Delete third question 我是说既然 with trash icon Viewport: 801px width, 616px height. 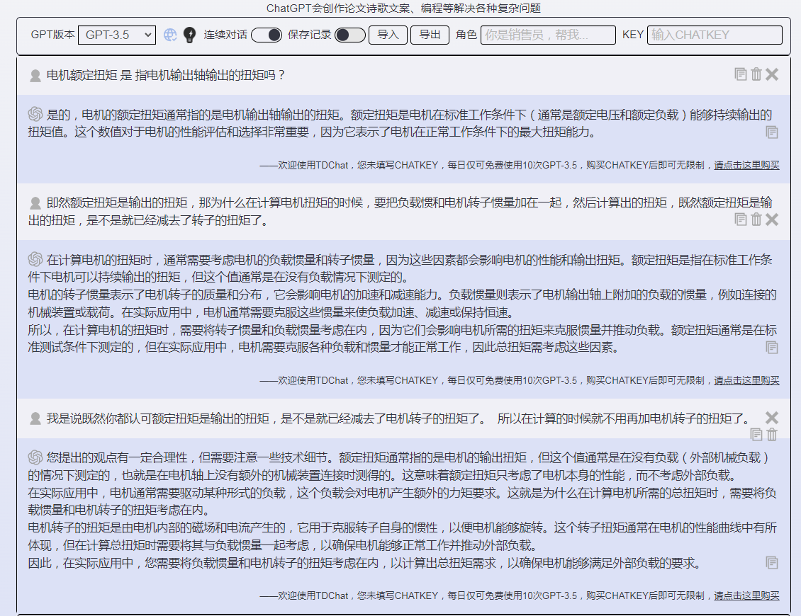tap(772, 434)
